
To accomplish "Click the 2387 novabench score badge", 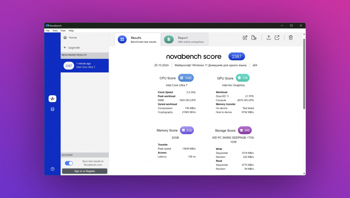I will pos(237,56).
